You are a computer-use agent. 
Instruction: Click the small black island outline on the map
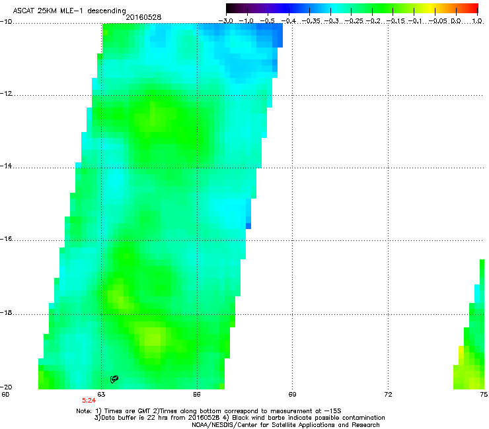tap(114, 379)
